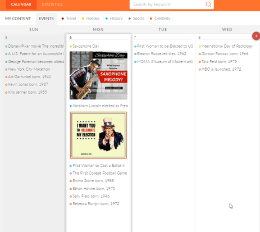Viewport: 260px width, 232px height.
Task: Toggle the Celebrity event filter
Action: 160,19
